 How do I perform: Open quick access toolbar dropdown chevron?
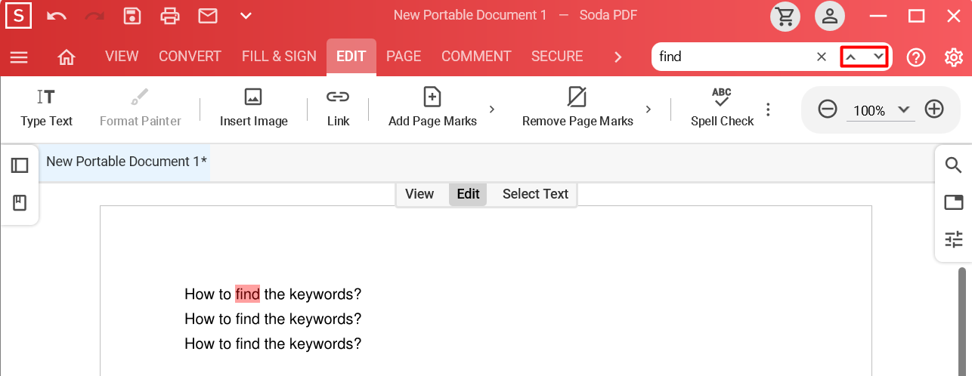tap(245, 15)
